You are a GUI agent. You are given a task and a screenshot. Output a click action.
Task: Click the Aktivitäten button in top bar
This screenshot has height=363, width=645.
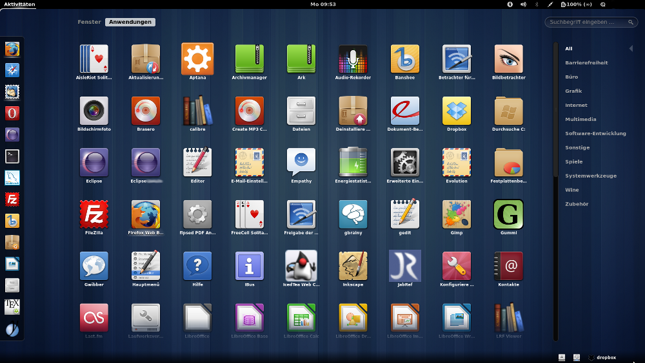pyautogui.click(x=19, y=4)
